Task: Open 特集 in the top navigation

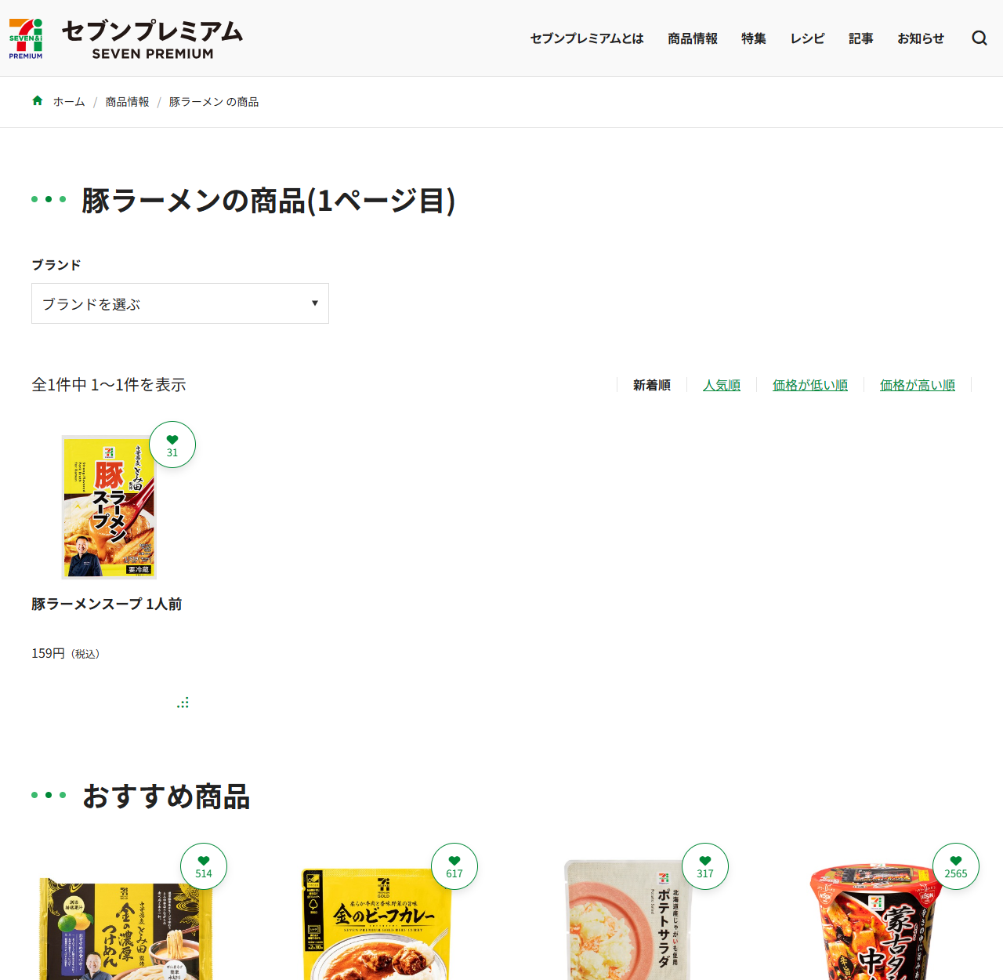Action: pos(754,38)
